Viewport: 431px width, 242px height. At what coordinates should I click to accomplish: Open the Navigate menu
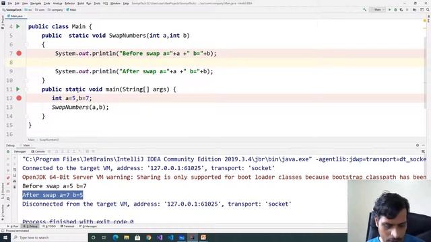point(36,3)
